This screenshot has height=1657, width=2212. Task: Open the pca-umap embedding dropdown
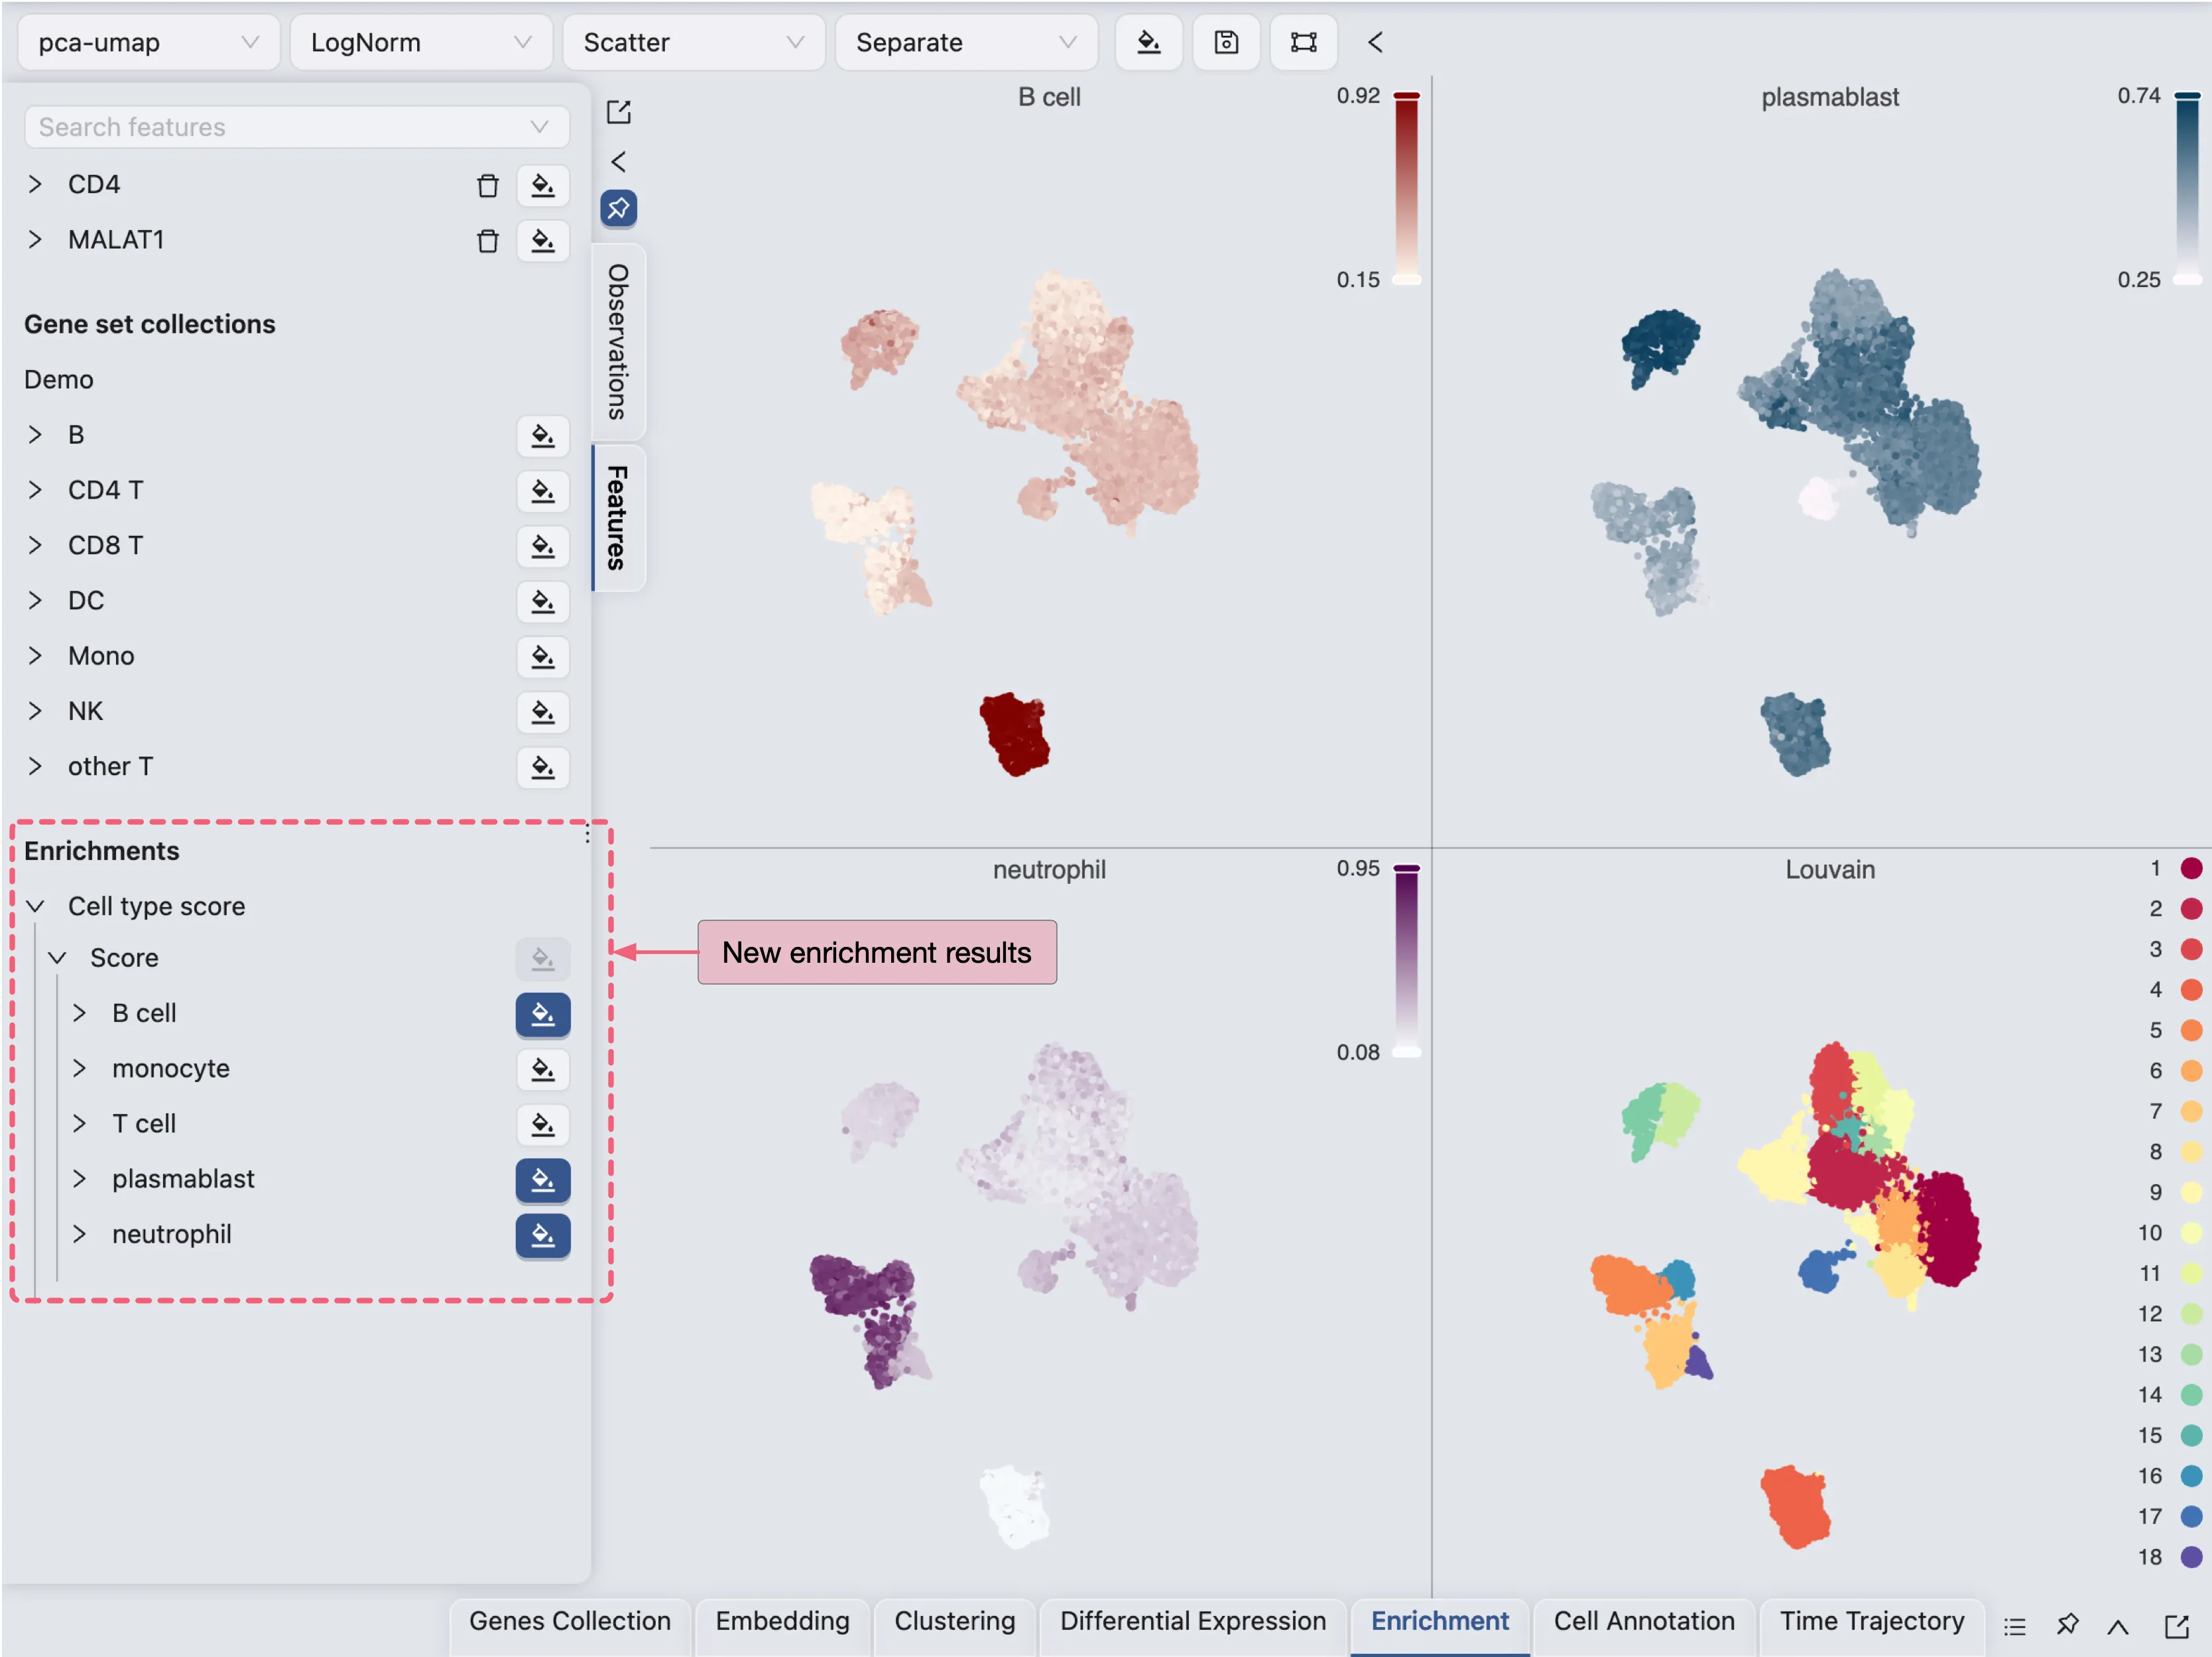pyautogui.click(x=148, y=42)
